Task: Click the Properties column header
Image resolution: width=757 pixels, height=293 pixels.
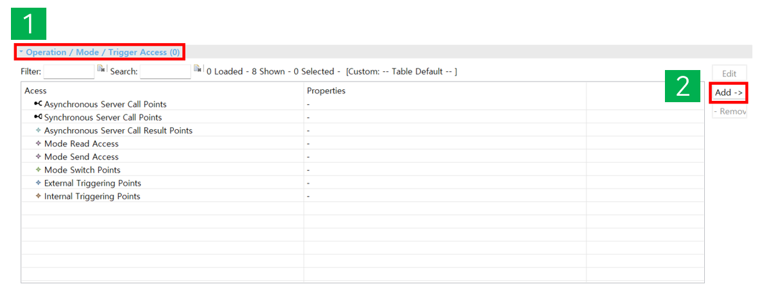Action: click(x=326, y=91)
